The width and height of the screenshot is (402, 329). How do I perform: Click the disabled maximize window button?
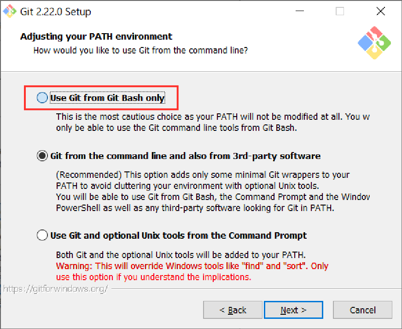pos(340,12)
